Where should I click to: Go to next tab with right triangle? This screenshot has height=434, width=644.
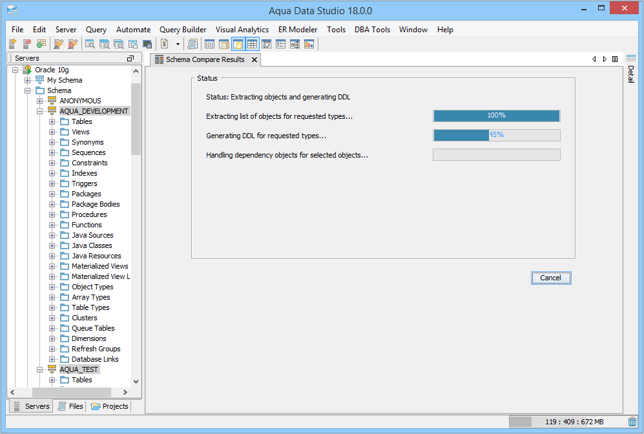tap(605, 59)
